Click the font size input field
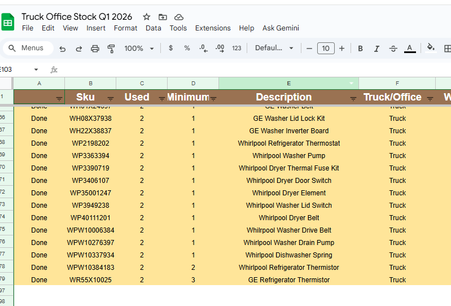The width and height of the screenshot is (451, 306). pos(325,49)
